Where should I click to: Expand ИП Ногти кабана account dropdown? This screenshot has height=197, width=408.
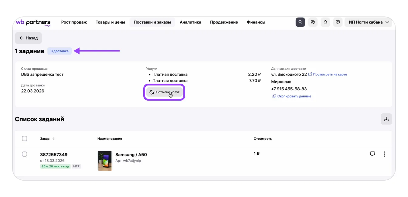click(368, 22)
